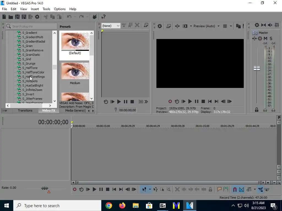The image size is (282, 211).
Task: Click Play in the Video Preview
Action: coord(190,102)
